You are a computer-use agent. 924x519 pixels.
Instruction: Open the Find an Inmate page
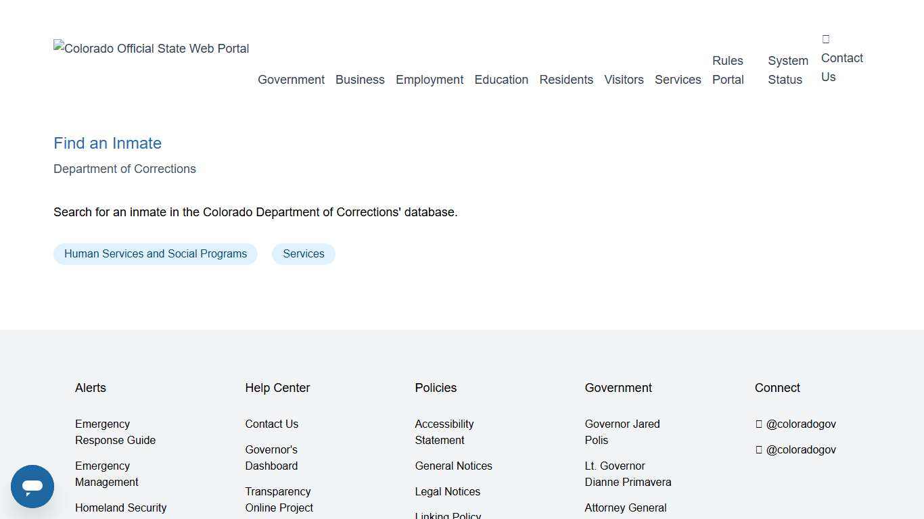click(x=107, y=143)
